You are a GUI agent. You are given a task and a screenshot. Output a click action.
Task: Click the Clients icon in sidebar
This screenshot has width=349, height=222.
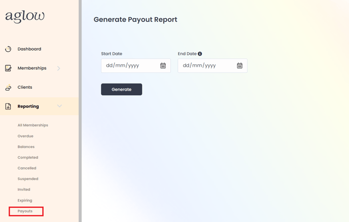pos(8,87)
